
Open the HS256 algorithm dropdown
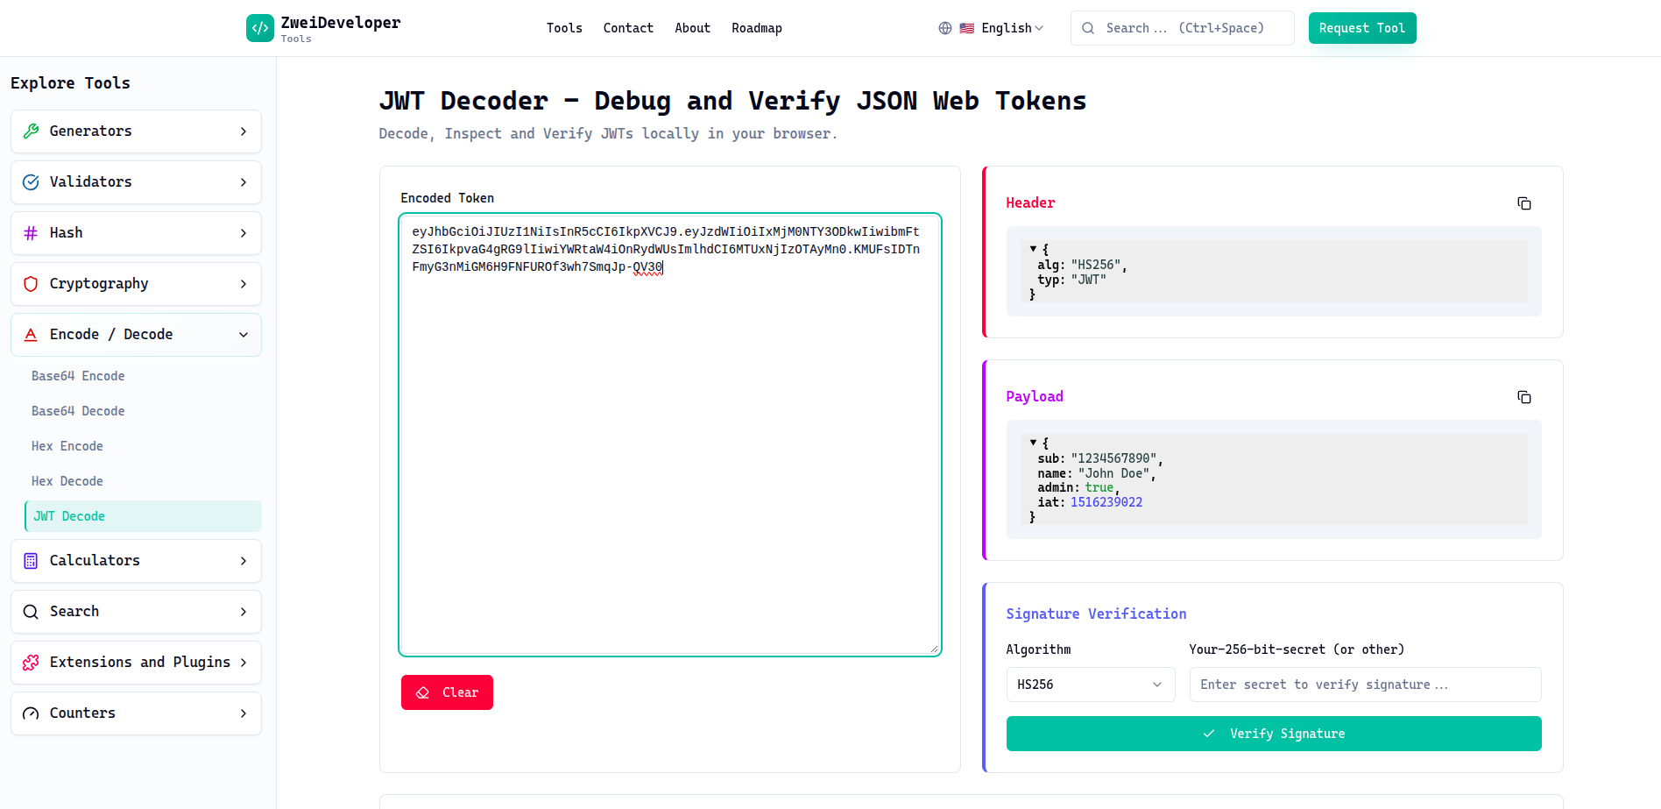click(1090, 685)
